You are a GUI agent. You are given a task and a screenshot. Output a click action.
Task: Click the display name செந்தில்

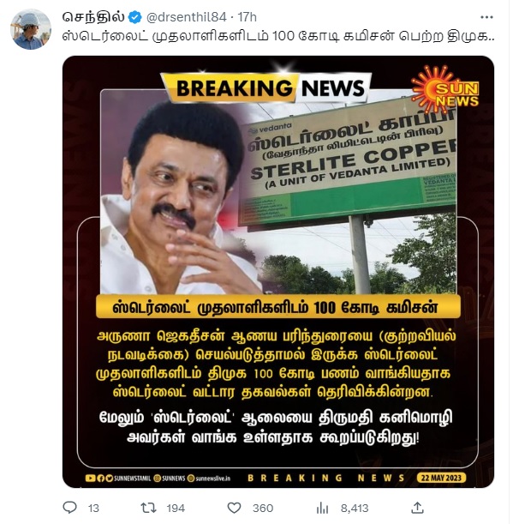tap(93, 17)
